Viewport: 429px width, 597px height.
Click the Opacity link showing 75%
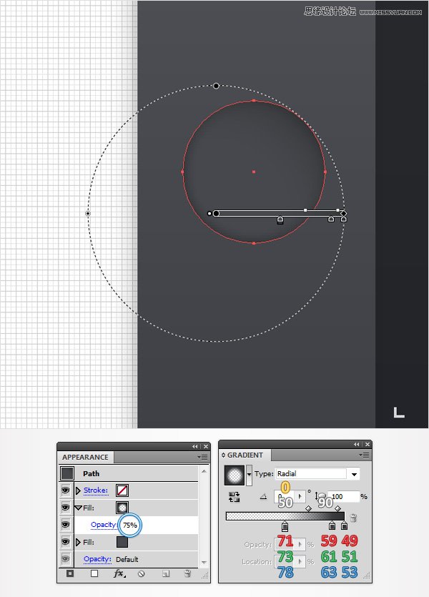tap(104, 525)
